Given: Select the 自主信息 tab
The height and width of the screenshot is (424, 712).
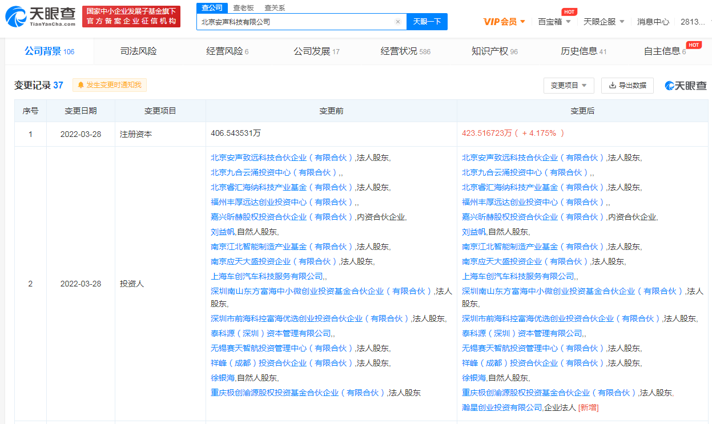Looking at the screenshot, I should (665, 51).
